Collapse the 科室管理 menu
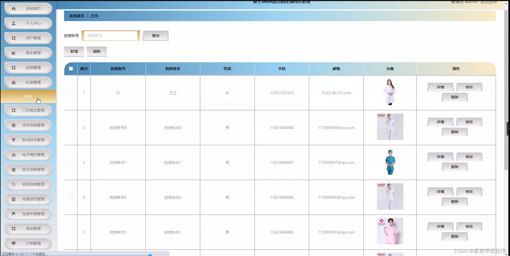This screenshot has width=510, height=256. pos(28,83)
